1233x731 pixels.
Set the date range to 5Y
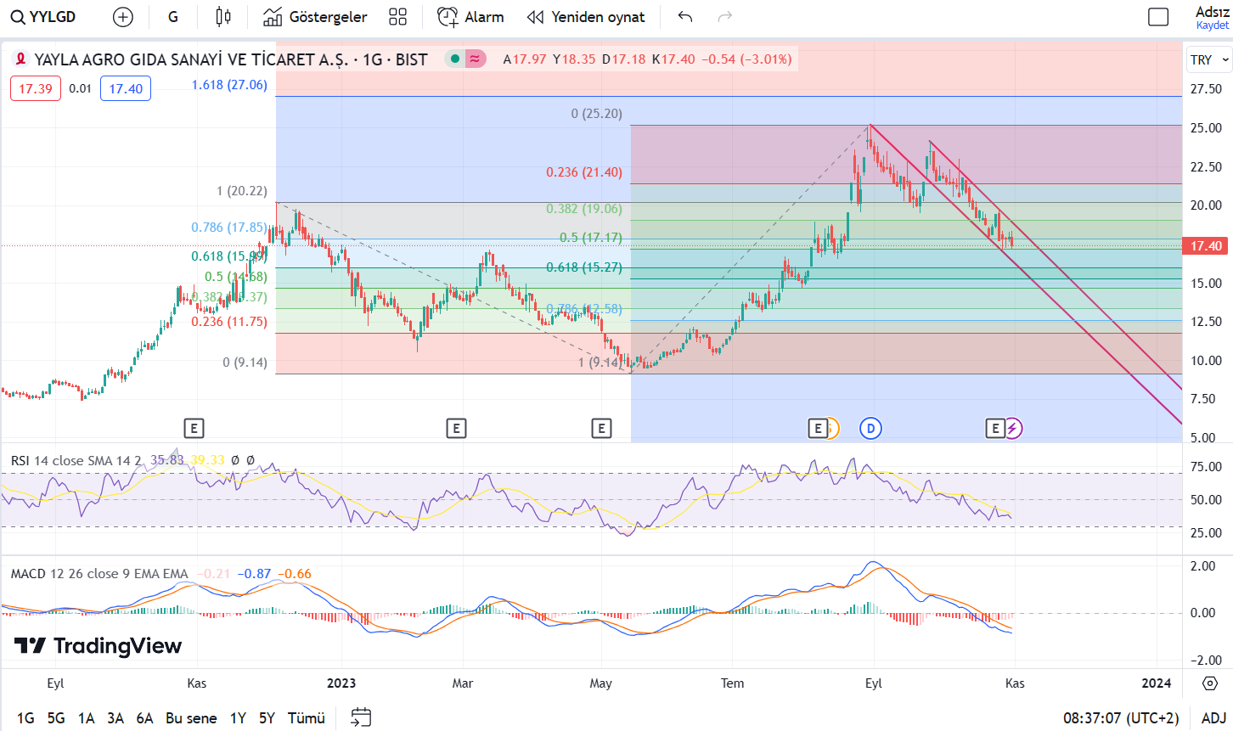(267, 718)
